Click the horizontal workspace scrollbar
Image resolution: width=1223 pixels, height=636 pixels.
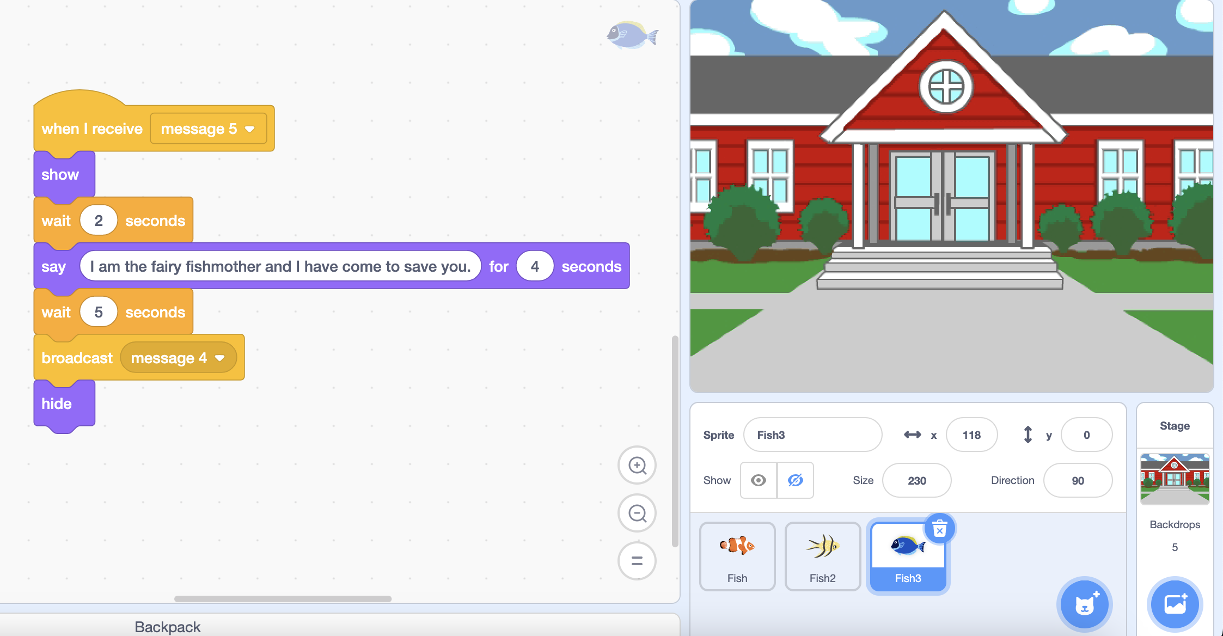point(283,599)
